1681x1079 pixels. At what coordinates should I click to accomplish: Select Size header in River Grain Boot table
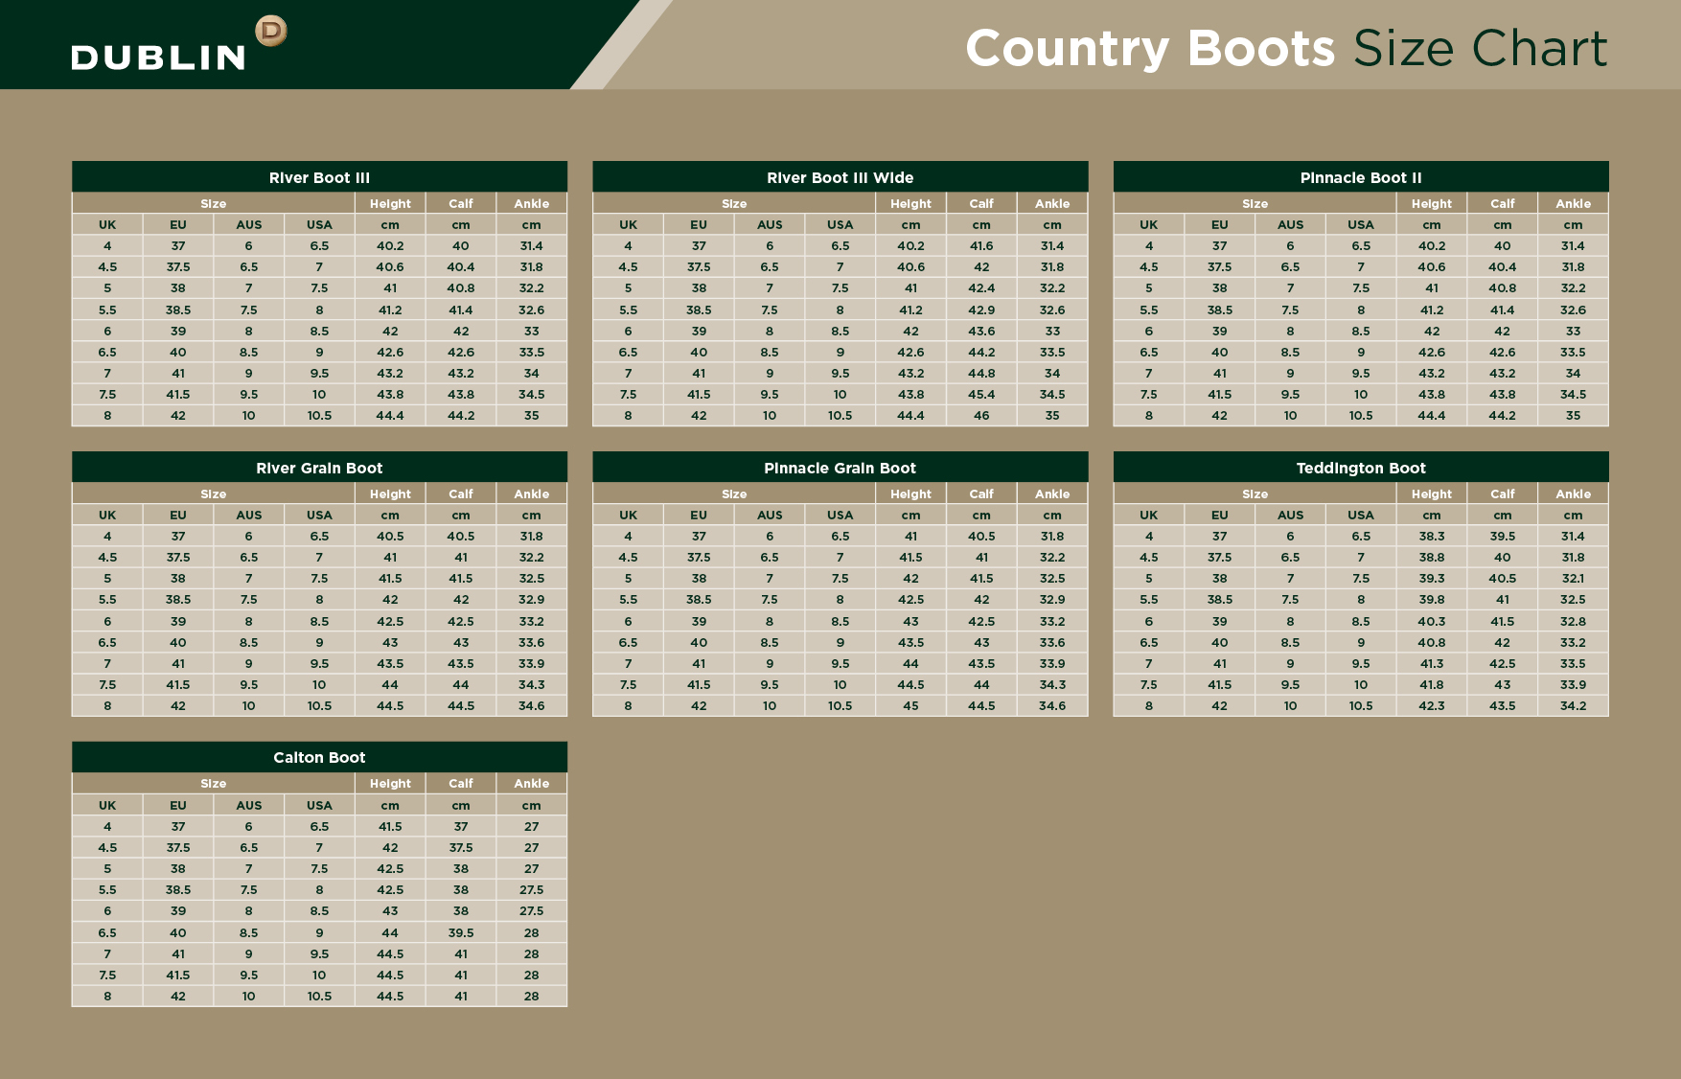[x=214, y=494]
